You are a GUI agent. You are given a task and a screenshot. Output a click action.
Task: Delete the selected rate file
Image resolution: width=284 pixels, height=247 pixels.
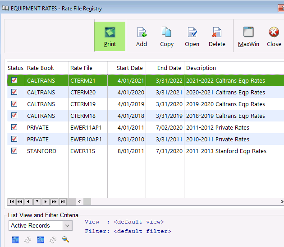point(217,37)
